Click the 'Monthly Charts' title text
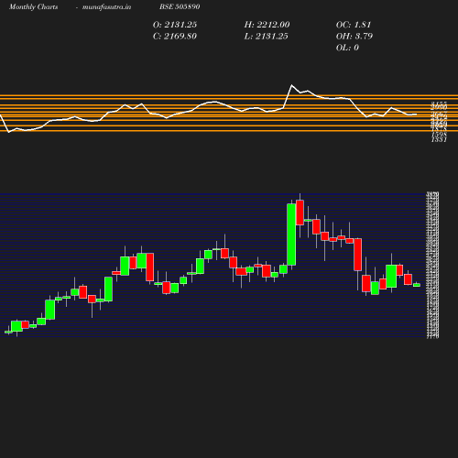The width and height of the screenshot is (458, 458). click(x=33, y=7)
